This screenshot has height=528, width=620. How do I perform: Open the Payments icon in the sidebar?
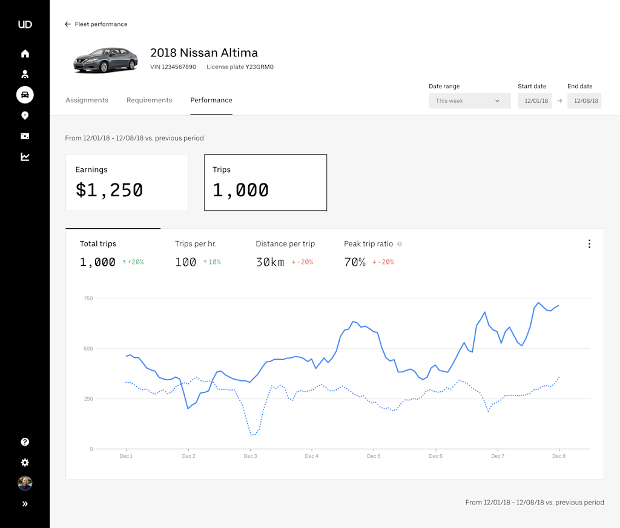tap(24, 136)
